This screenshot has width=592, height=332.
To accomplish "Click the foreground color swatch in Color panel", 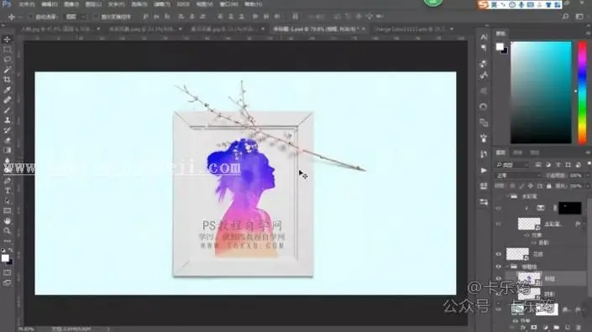I will coord(500,46).
